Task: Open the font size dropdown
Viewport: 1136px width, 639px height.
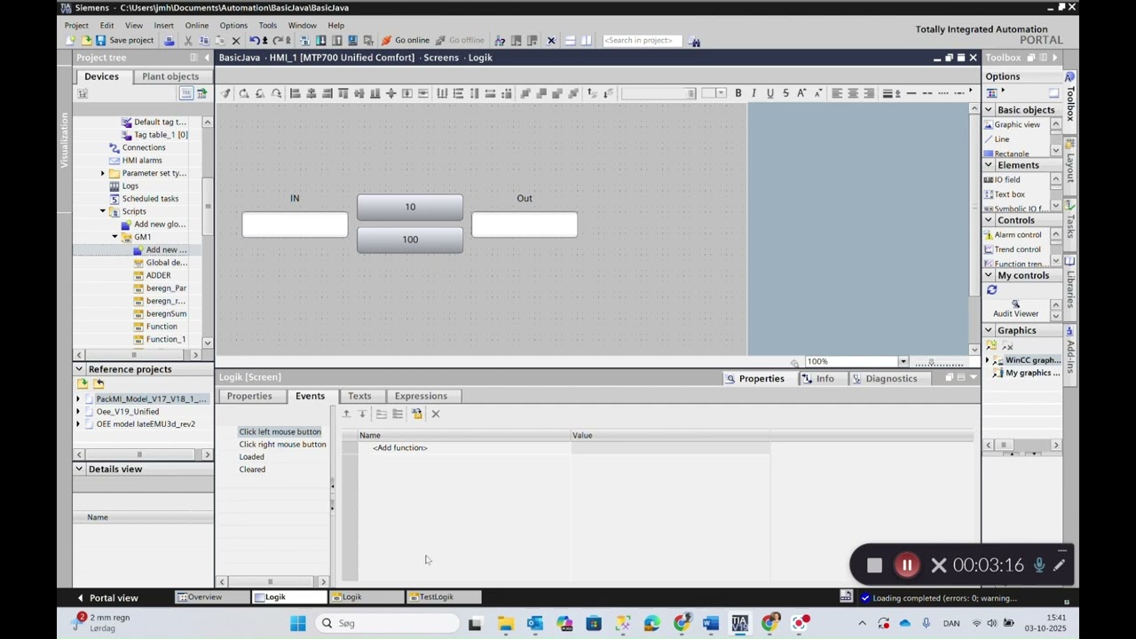Action: 722,93
